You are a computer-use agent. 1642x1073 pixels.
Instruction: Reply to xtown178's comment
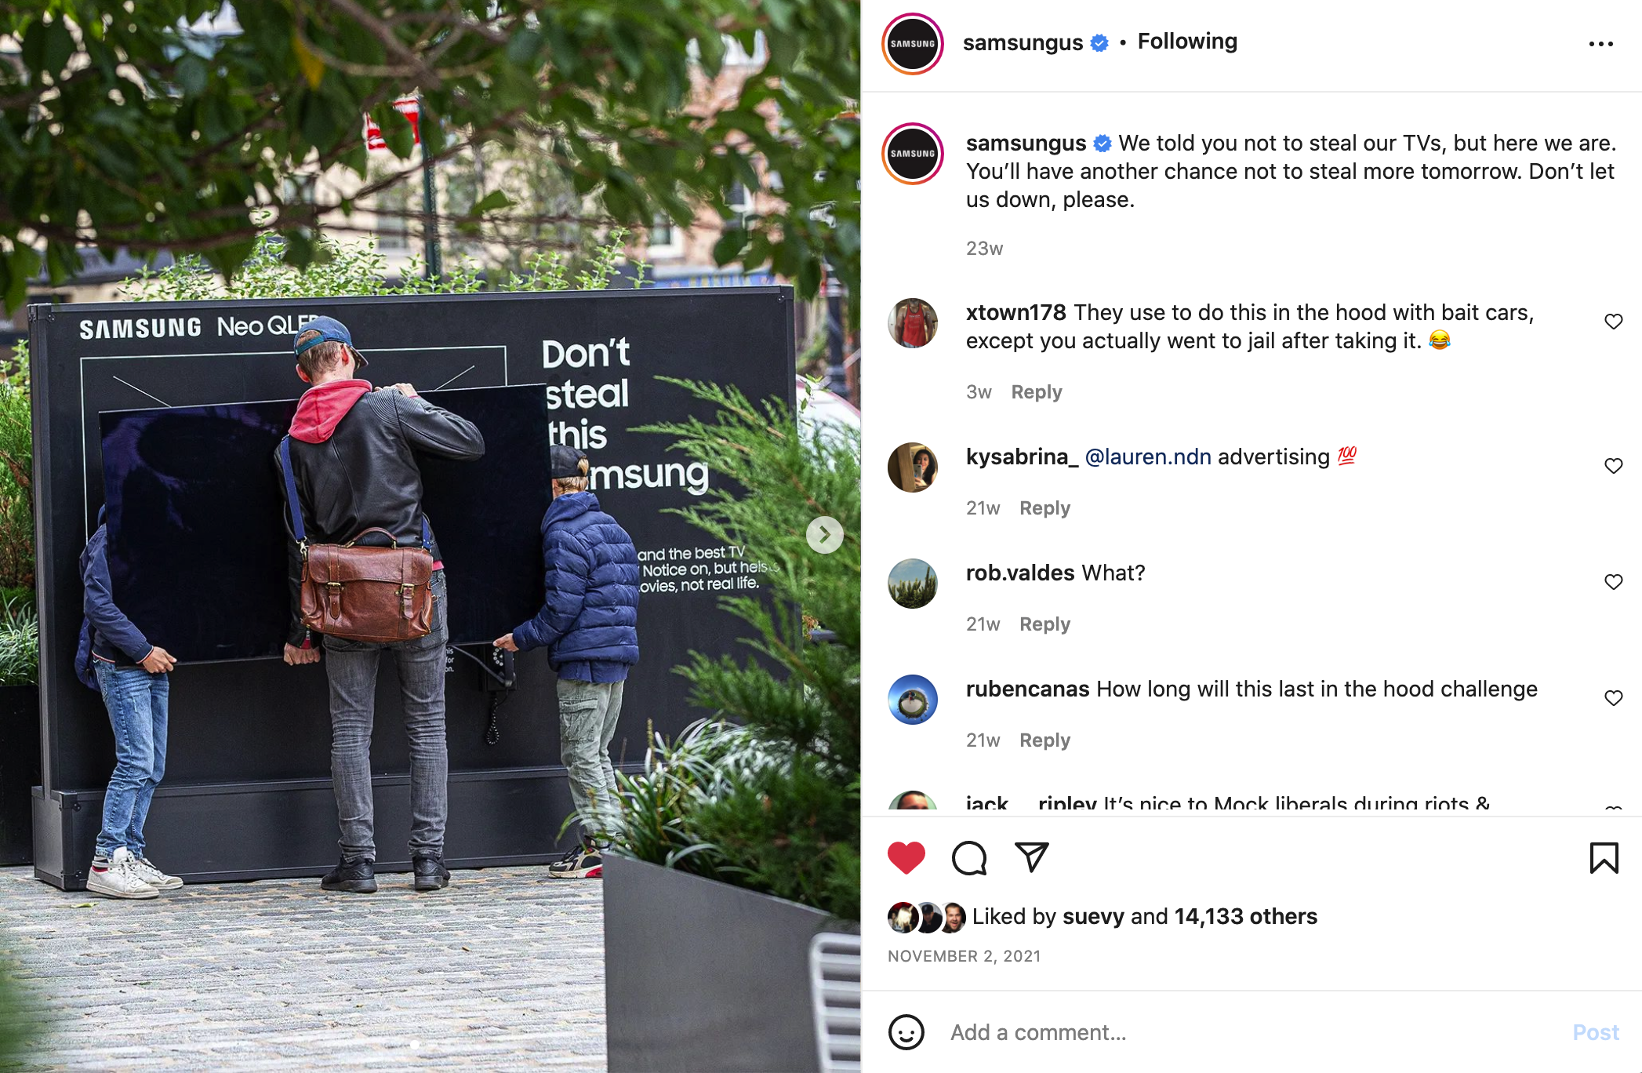(1036, 392)
